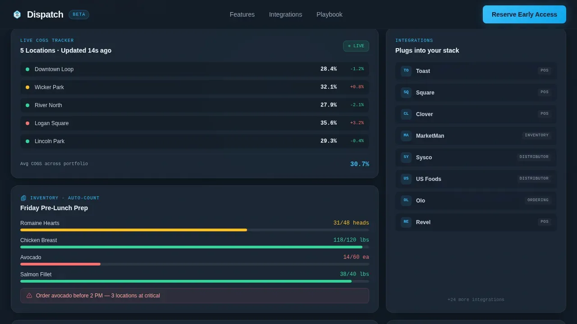Click the POS tag on Clover row
Viewport: 577px width, 324px height.
tap(545, 114)
